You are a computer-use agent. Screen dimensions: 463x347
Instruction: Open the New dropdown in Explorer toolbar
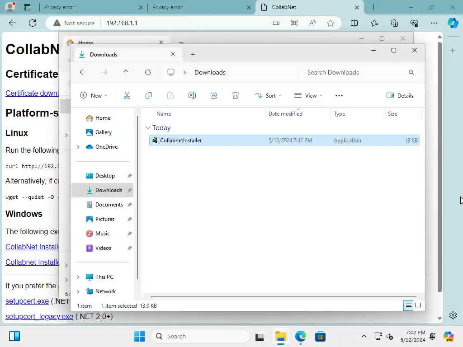coord(94,96)
